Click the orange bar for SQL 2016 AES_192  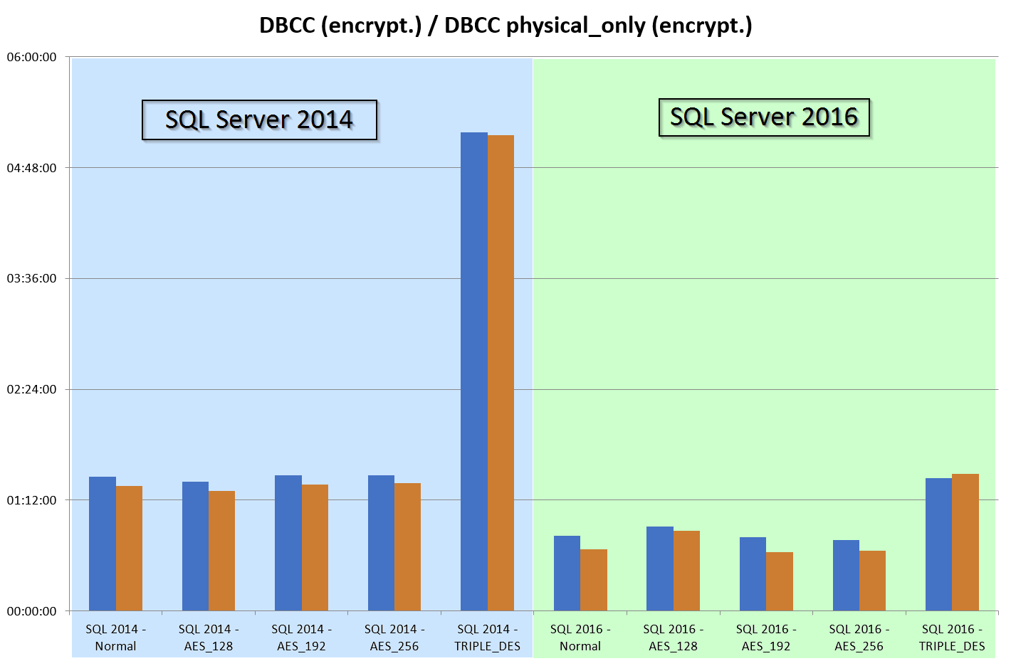click(780, 581)
